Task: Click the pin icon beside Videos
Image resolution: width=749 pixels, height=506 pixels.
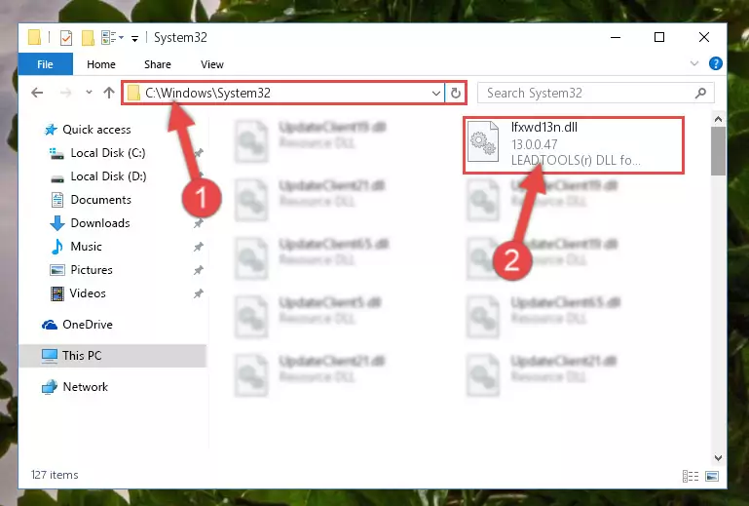Action: (x=199, y=293)
